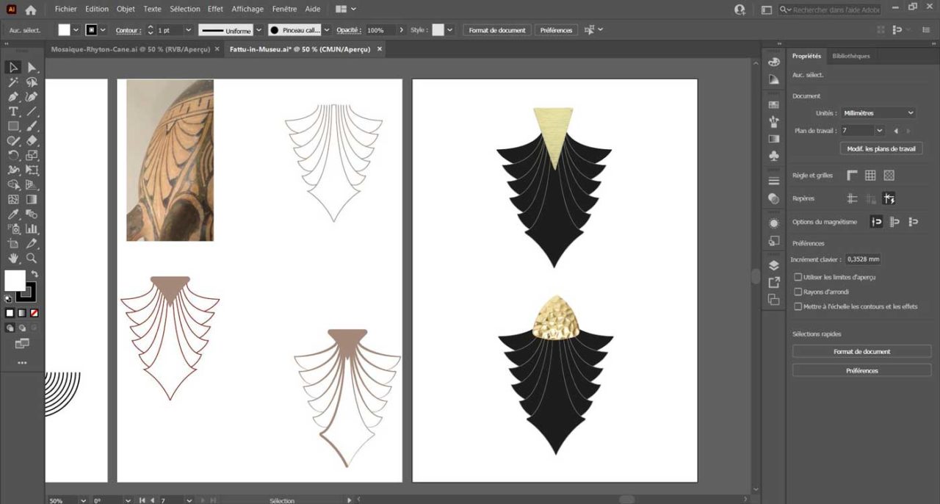The width and height of the screenshot is (940, 504).
Task: Toggle Mettre à l'échelle les contours et les effets
Action: (x=798, y=307)
